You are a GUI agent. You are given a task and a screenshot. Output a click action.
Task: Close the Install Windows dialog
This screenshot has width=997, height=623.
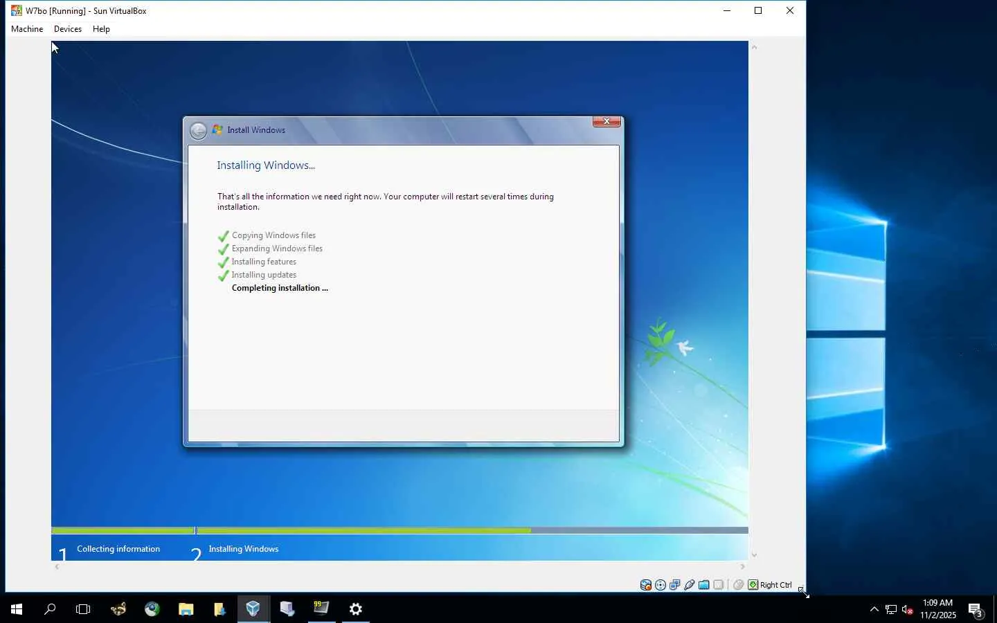point(607,122)
